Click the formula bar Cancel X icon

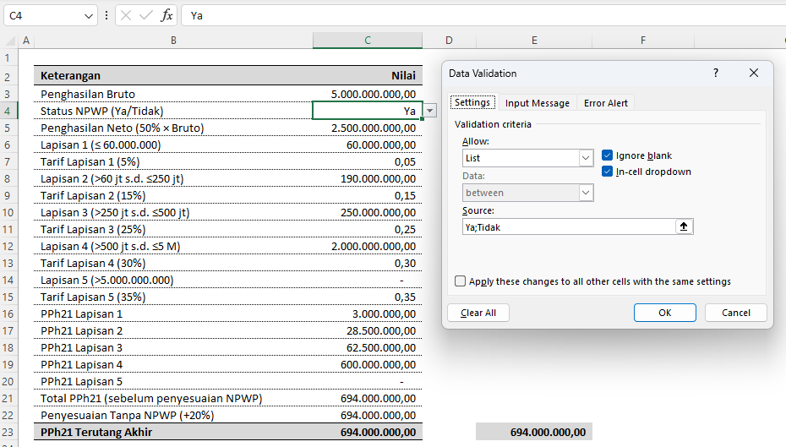[125, 15]
